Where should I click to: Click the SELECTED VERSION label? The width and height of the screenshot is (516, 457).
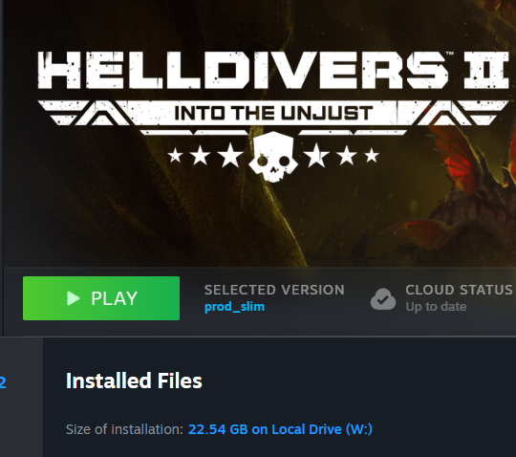click(x=274, y=290)
